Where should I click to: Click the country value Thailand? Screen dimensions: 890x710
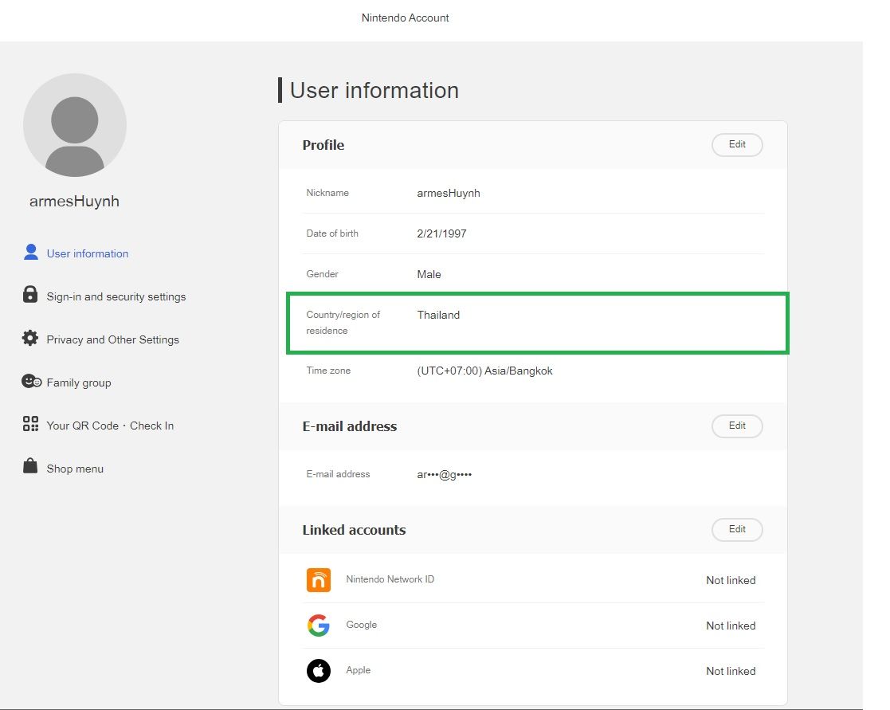coord(438,315)
